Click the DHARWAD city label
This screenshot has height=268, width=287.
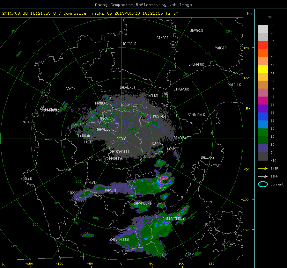(83, 136)
